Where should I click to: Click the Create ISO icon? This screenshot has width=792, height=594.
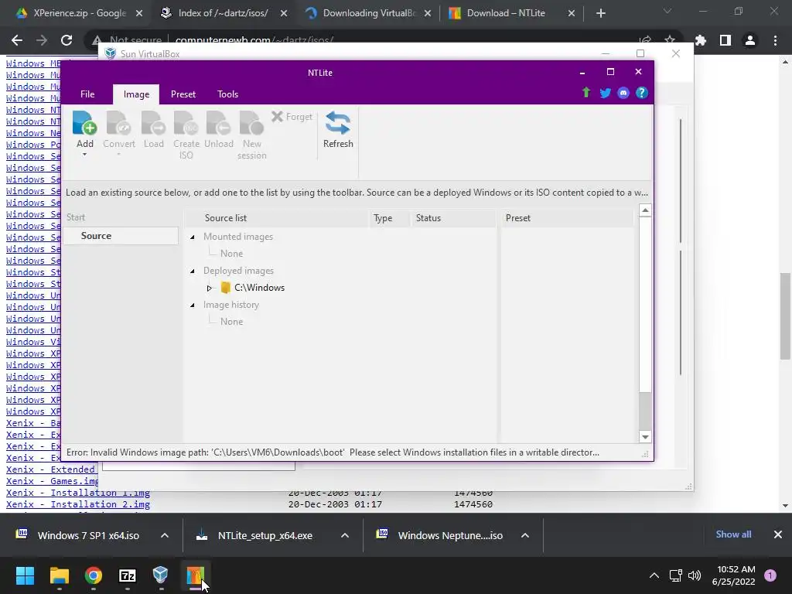[x=186, y=124]
